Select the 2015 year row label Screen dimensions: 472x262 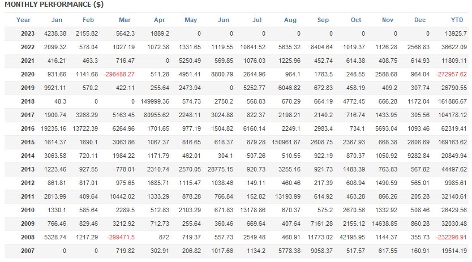point(27,141)
